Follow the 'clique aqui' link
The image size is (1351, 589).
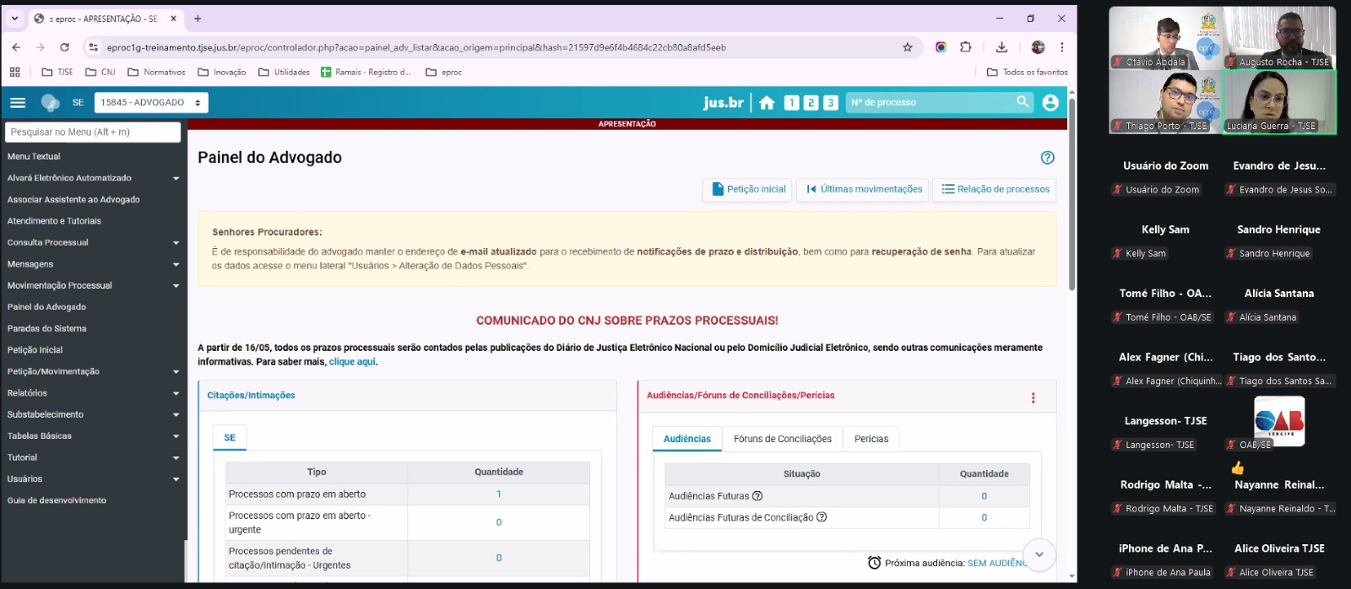tap(352, 362)
